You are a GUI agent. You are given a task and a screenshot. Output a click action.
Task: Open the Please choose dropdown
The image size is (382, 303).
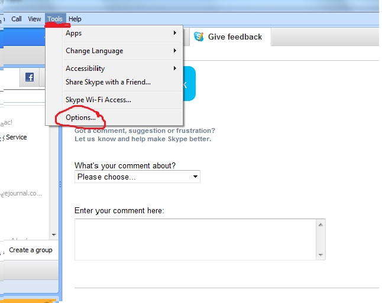pos(137,177)
